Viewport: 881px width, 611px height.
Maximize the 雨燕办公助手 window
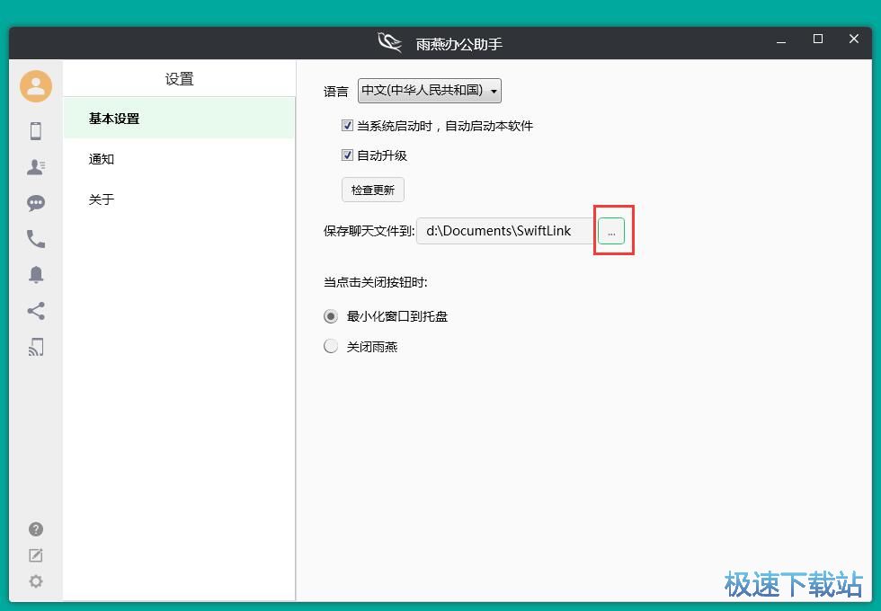tap(818, 39)
